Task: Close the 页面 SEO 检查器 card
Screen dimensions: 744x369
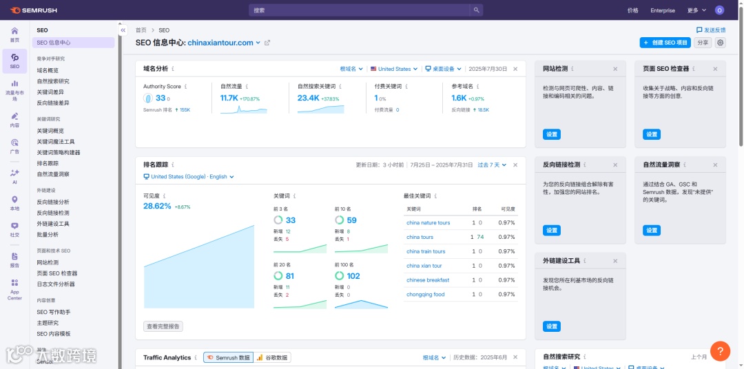Action: click(x=716, y=69)
